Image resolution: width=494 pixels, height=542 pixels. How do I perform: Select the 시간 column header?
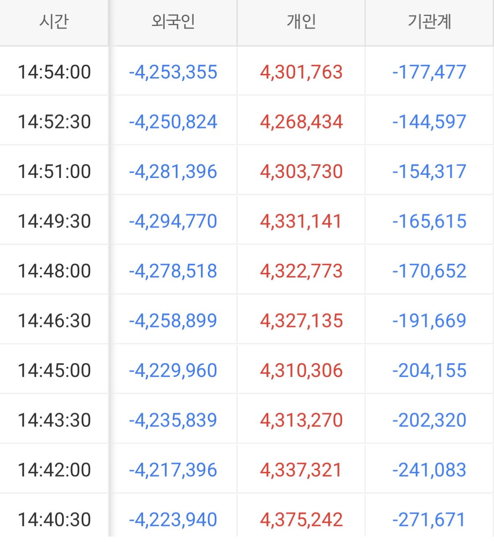point(54,21)
